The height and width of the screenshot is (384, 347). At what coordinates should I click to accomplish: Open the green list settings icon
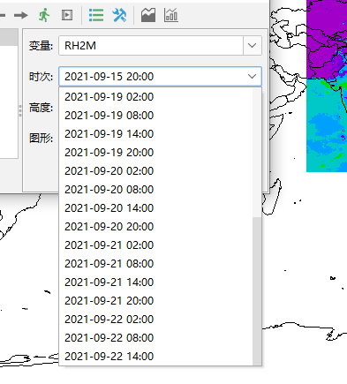point(96,15)
